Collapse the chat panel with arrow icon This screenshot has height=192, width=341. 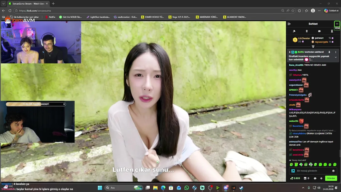pos(289,24)
